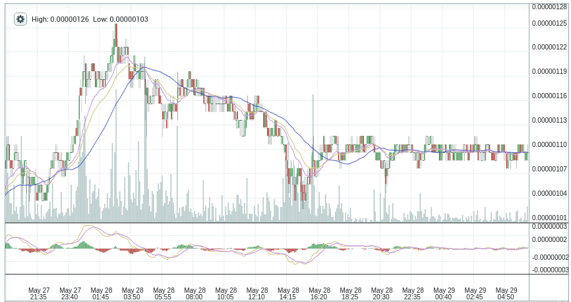Open chart settings gear icon

click(x=20, y=19)
